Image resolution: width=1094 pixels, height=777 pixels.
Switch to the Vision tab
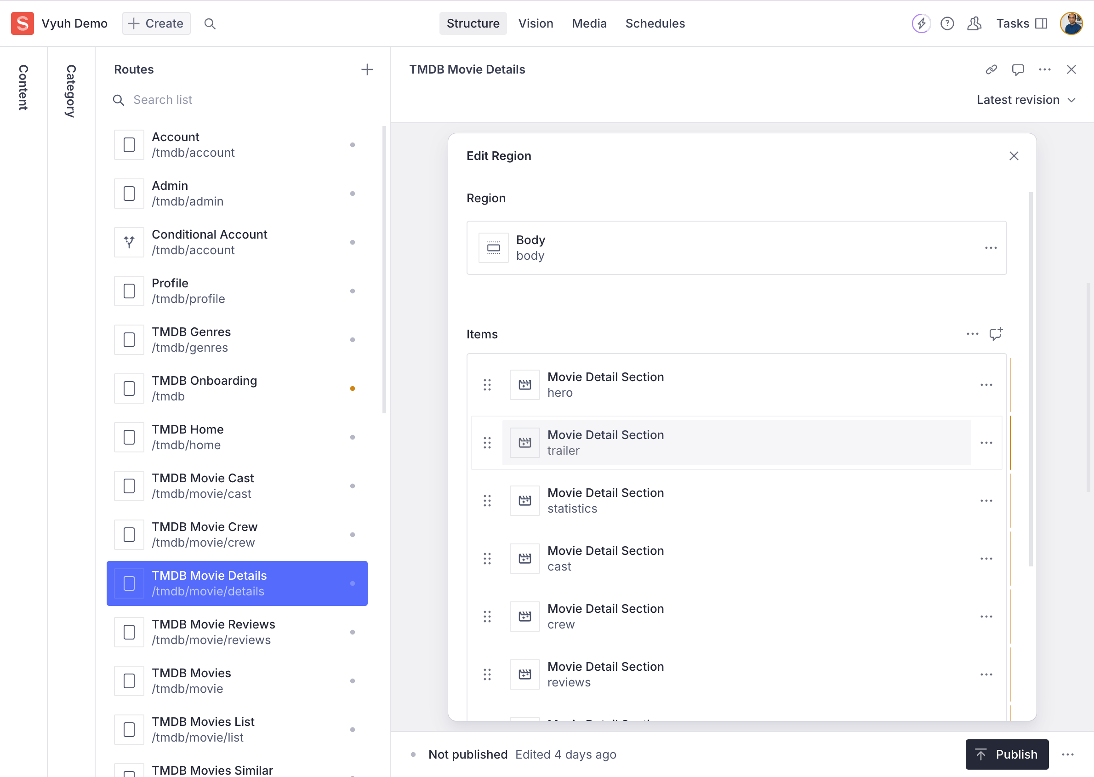[536, 23]
